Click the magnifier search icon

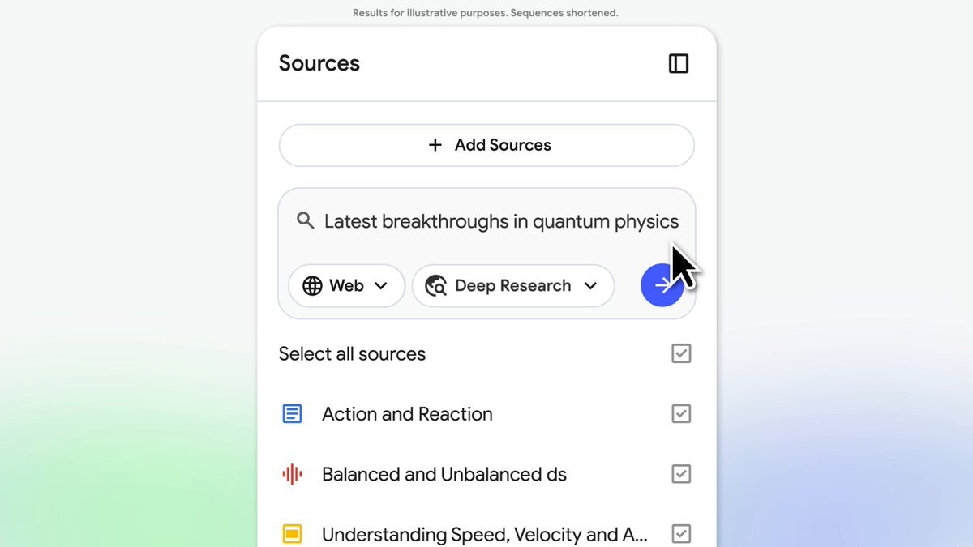(x=306, y=220)
